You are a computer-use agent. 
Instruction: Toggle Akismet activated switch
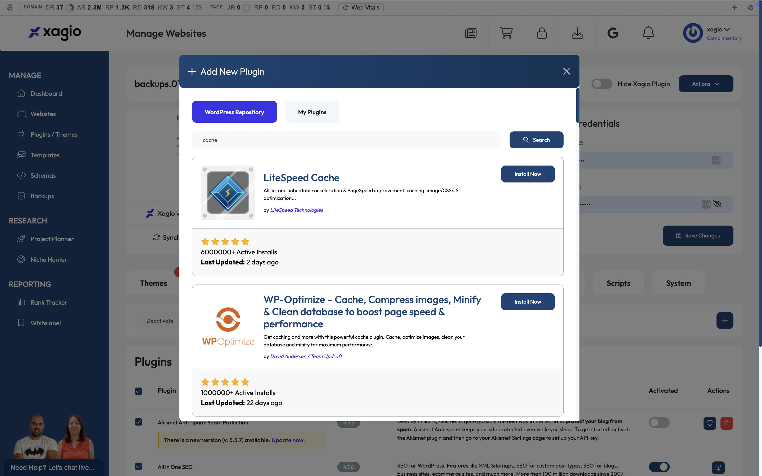click(659, 423)
